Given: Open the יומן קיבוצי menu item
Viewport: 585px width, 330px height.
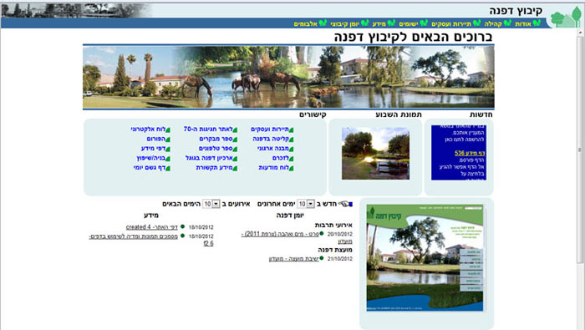Looking at the screenshot, I should coord(344,24).
